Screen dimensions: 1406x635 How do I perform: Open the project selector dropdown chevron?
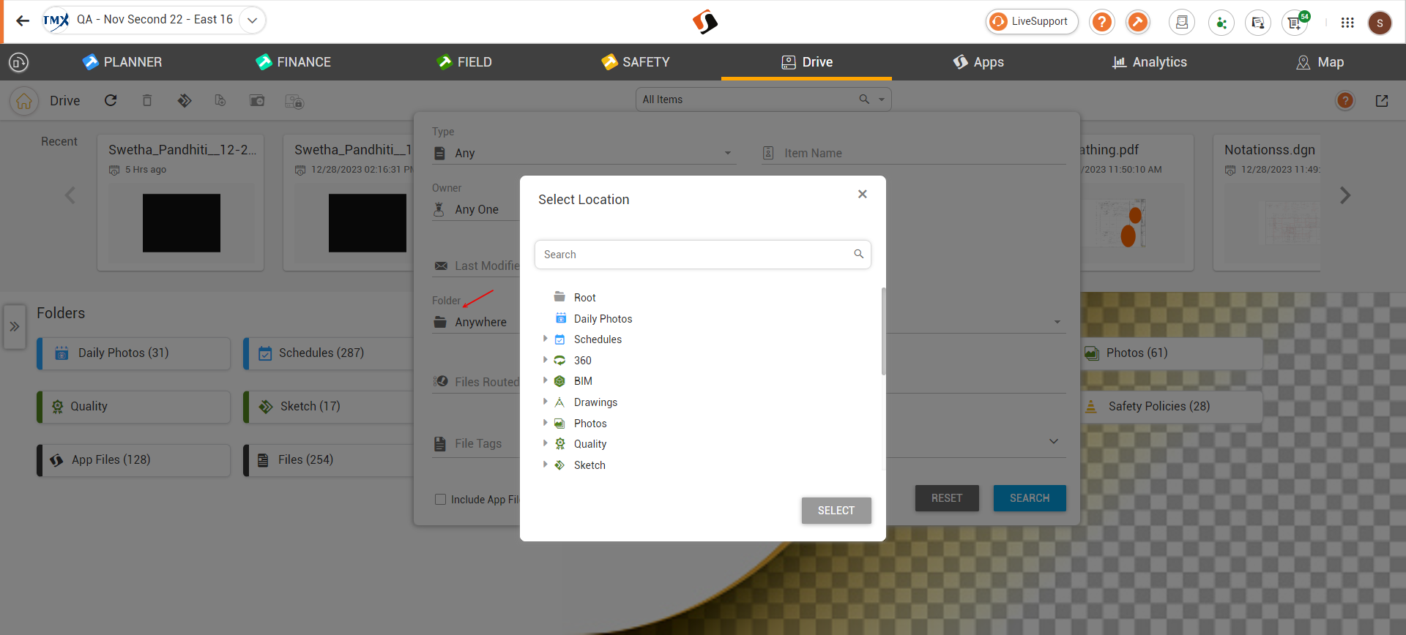click(252, 20)
